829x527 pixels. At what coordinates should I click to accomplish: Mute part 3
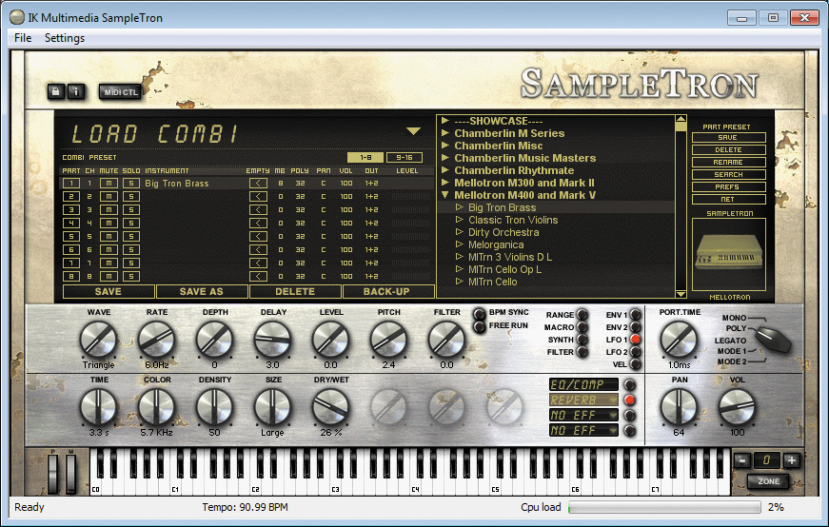click(x=109, y=210)
